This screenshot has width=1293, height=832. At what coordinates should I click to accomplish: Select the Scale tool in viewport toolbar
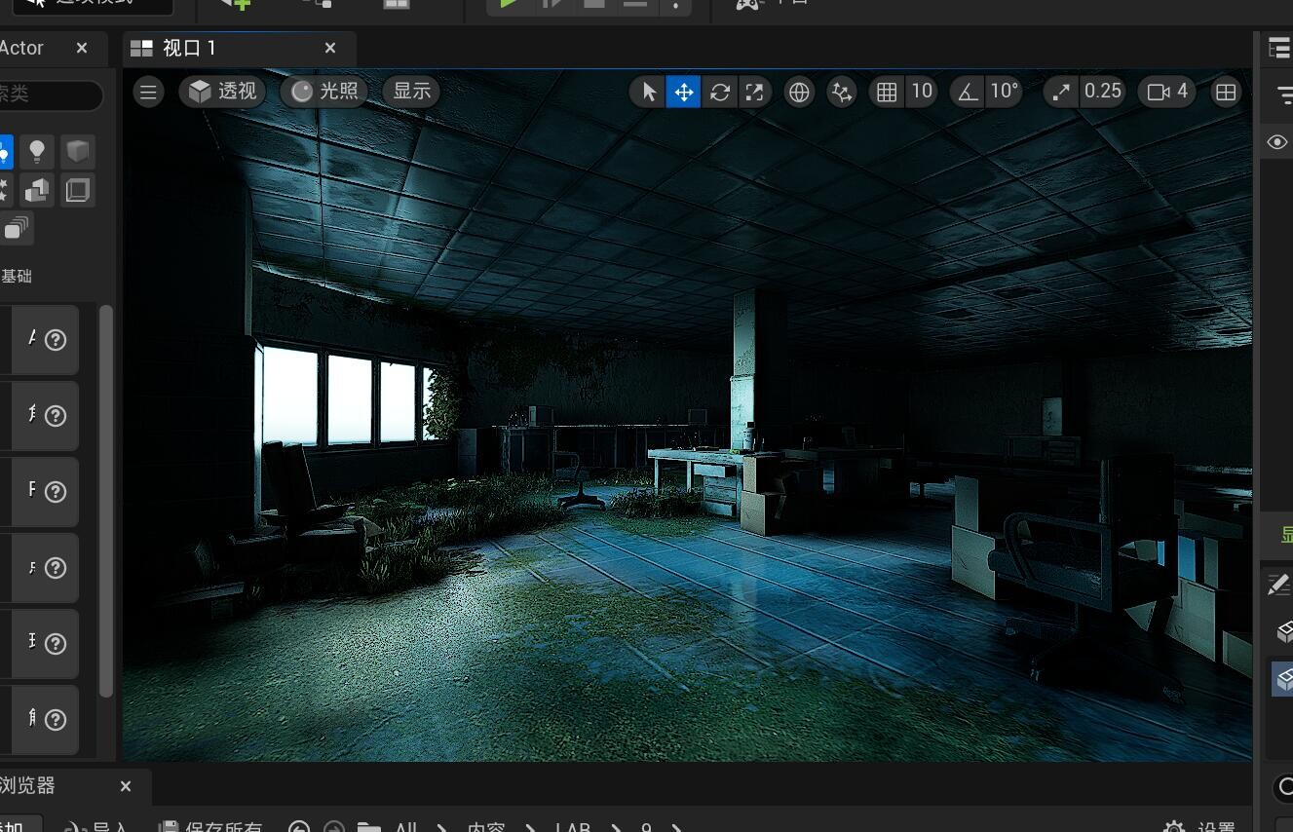[754, 92]
